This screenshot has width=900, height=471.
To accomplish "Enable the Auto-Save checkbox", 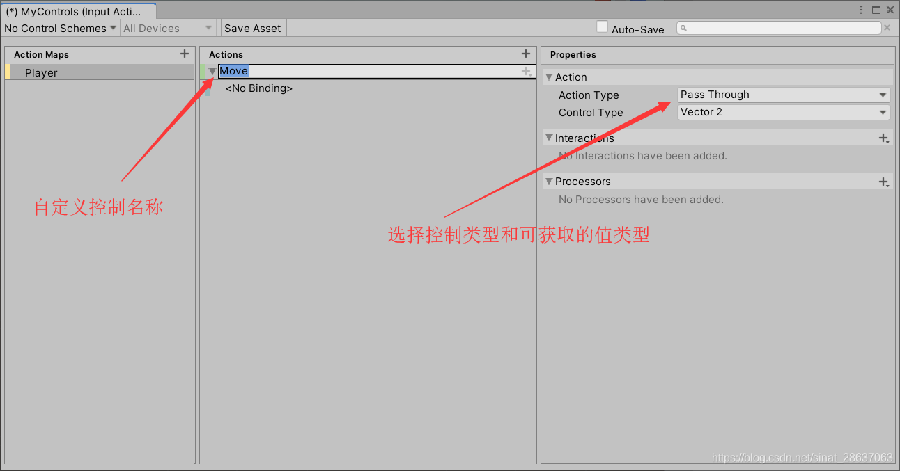I will [602, 26].
